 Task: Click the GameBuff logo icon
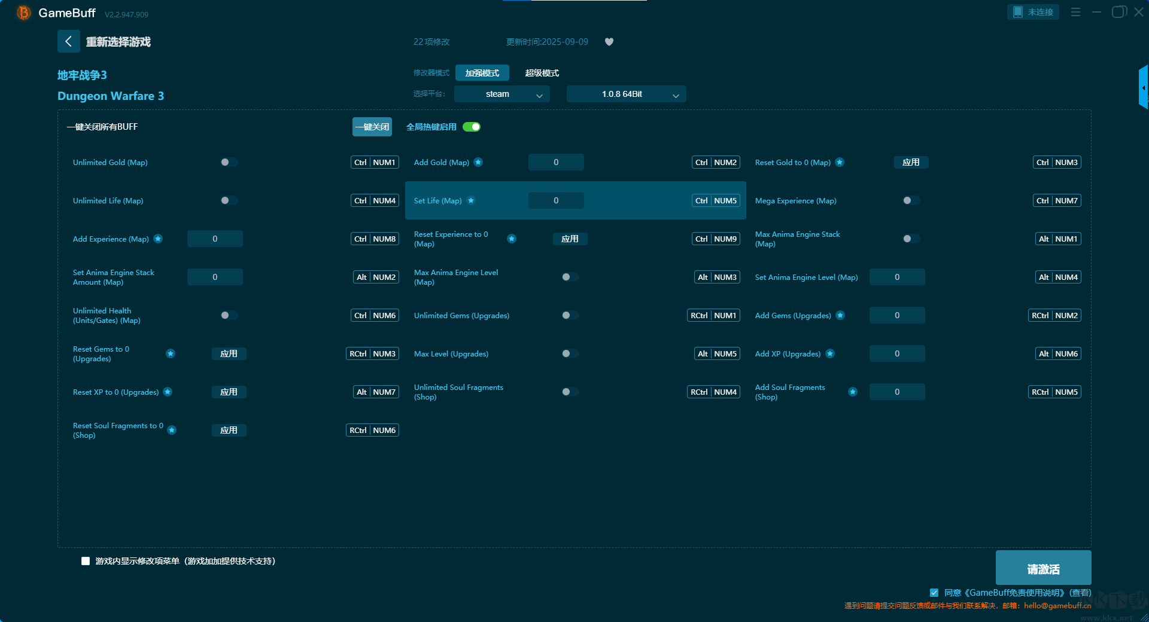23,13
